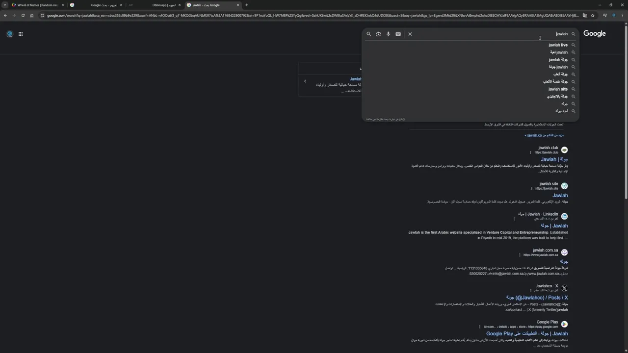Click the page vertical scrollbar

click(x=626, y=113)
